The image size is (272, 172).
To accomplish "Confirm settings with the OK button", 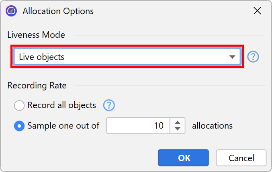I will click(x=183, y=158).
